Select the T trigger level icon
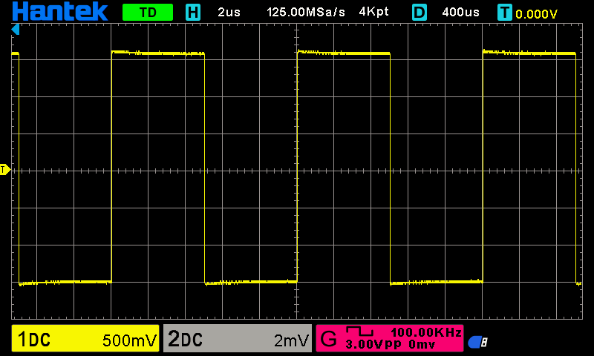The image size is (594, 356). click(505, 13)
